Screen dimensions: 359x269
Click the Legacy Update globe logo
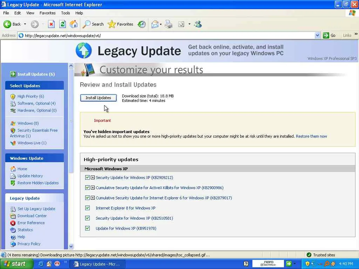(x=83, y=50)
